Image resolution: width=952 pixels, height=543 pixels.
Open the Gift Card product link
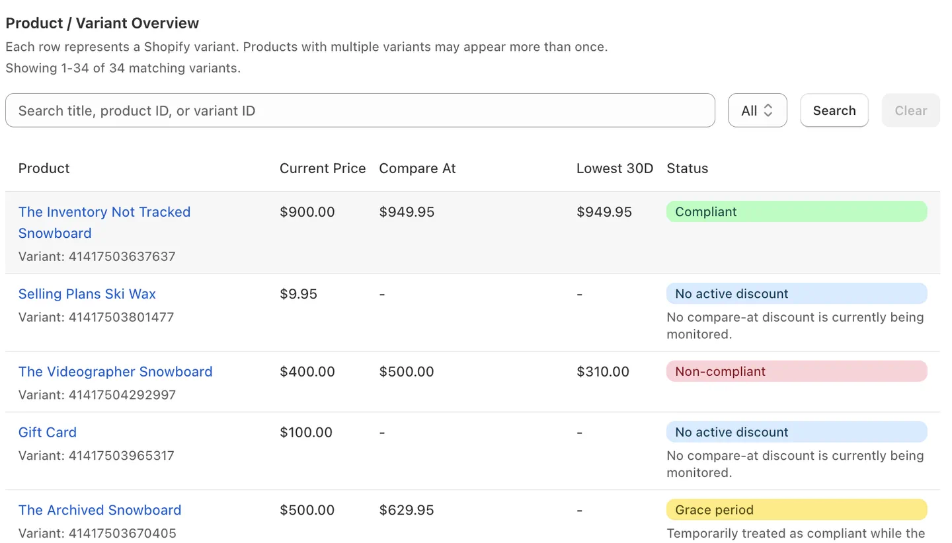point(48,433)
